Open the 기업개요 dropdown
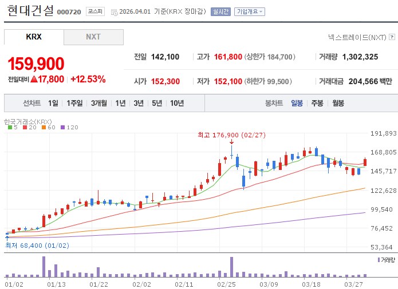 250,11
